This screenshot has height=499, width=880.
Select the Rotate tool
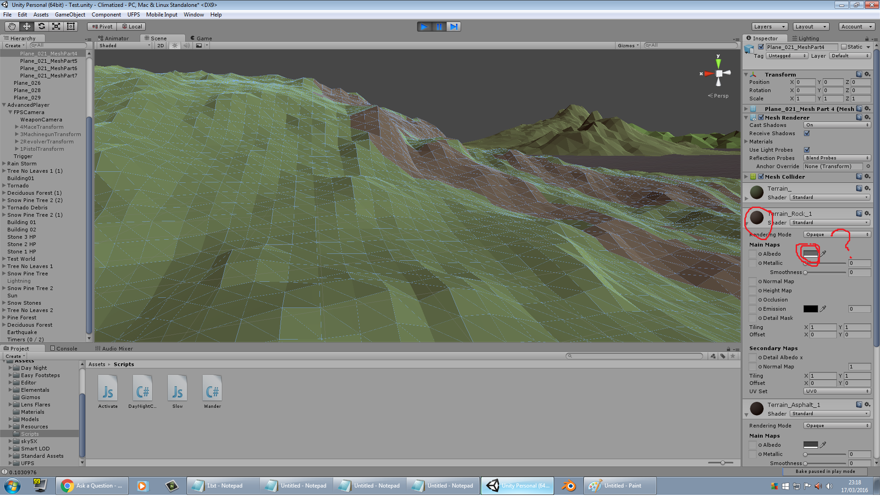(41, 27)
